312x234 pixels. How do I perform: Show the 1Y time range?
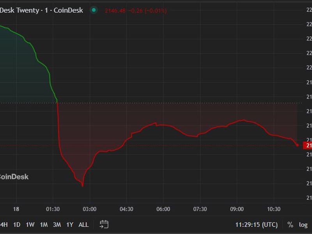coord(70,225)
